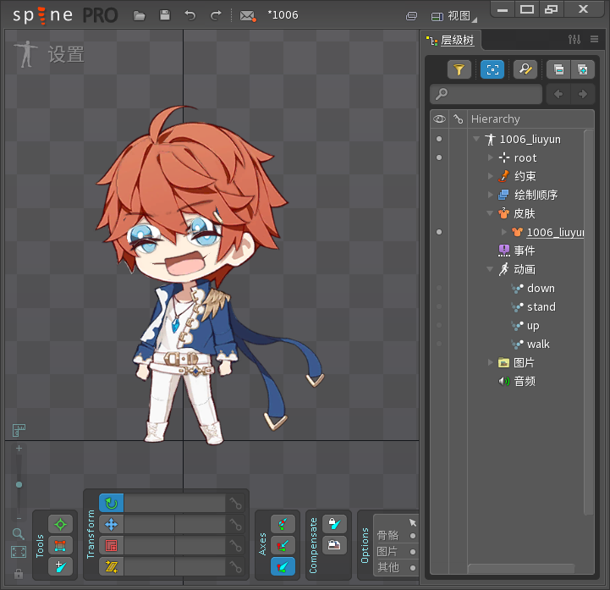Viewport: 610px width, 590px height.
Task: Expand the root bone node
Action: (x=490, y=157)
